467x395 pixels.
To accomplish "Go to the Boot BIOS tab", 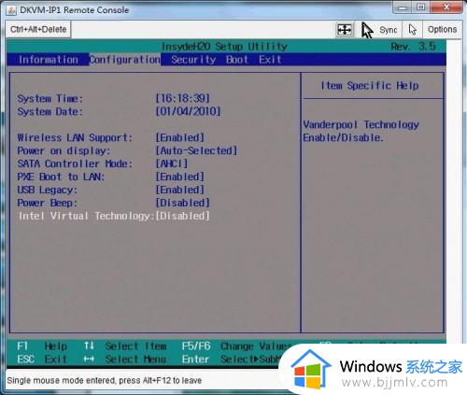I will (x=237, y=60).
